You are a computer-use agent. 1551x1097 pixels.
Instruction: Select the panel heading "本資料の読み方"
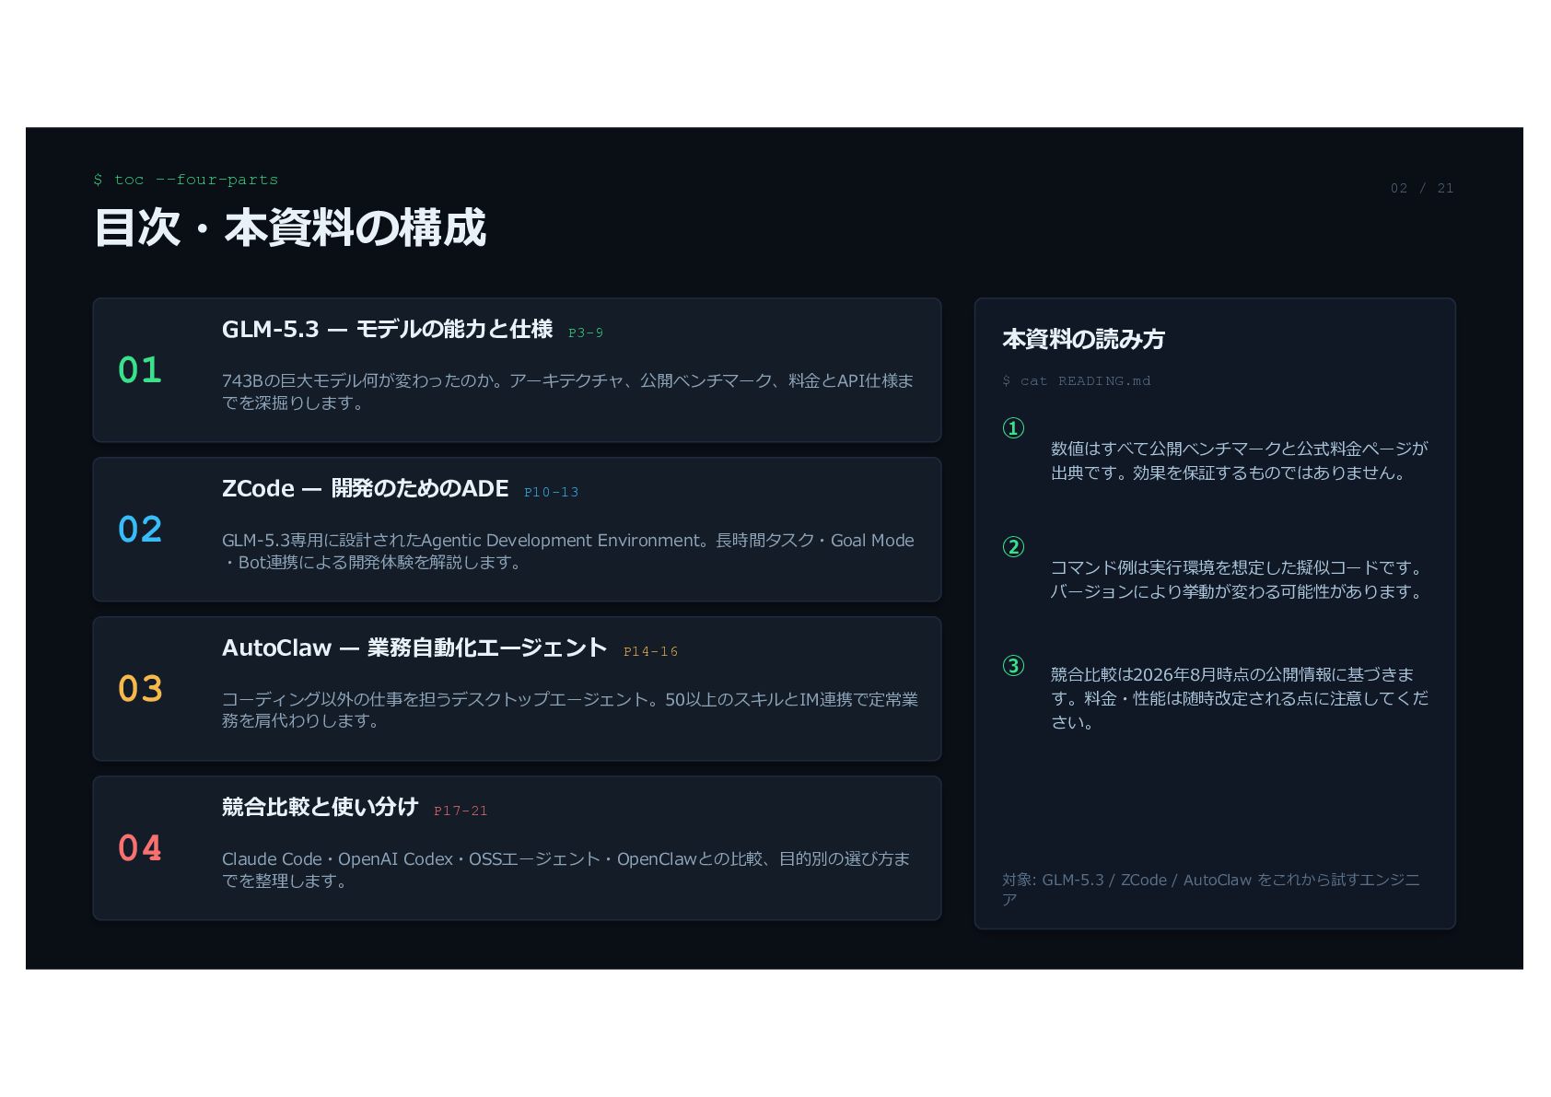(x=1083, y=340)
